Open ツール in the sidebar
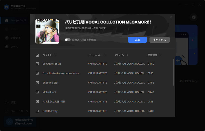This screenshot has width=205, height=131. (x=14, y=47)
